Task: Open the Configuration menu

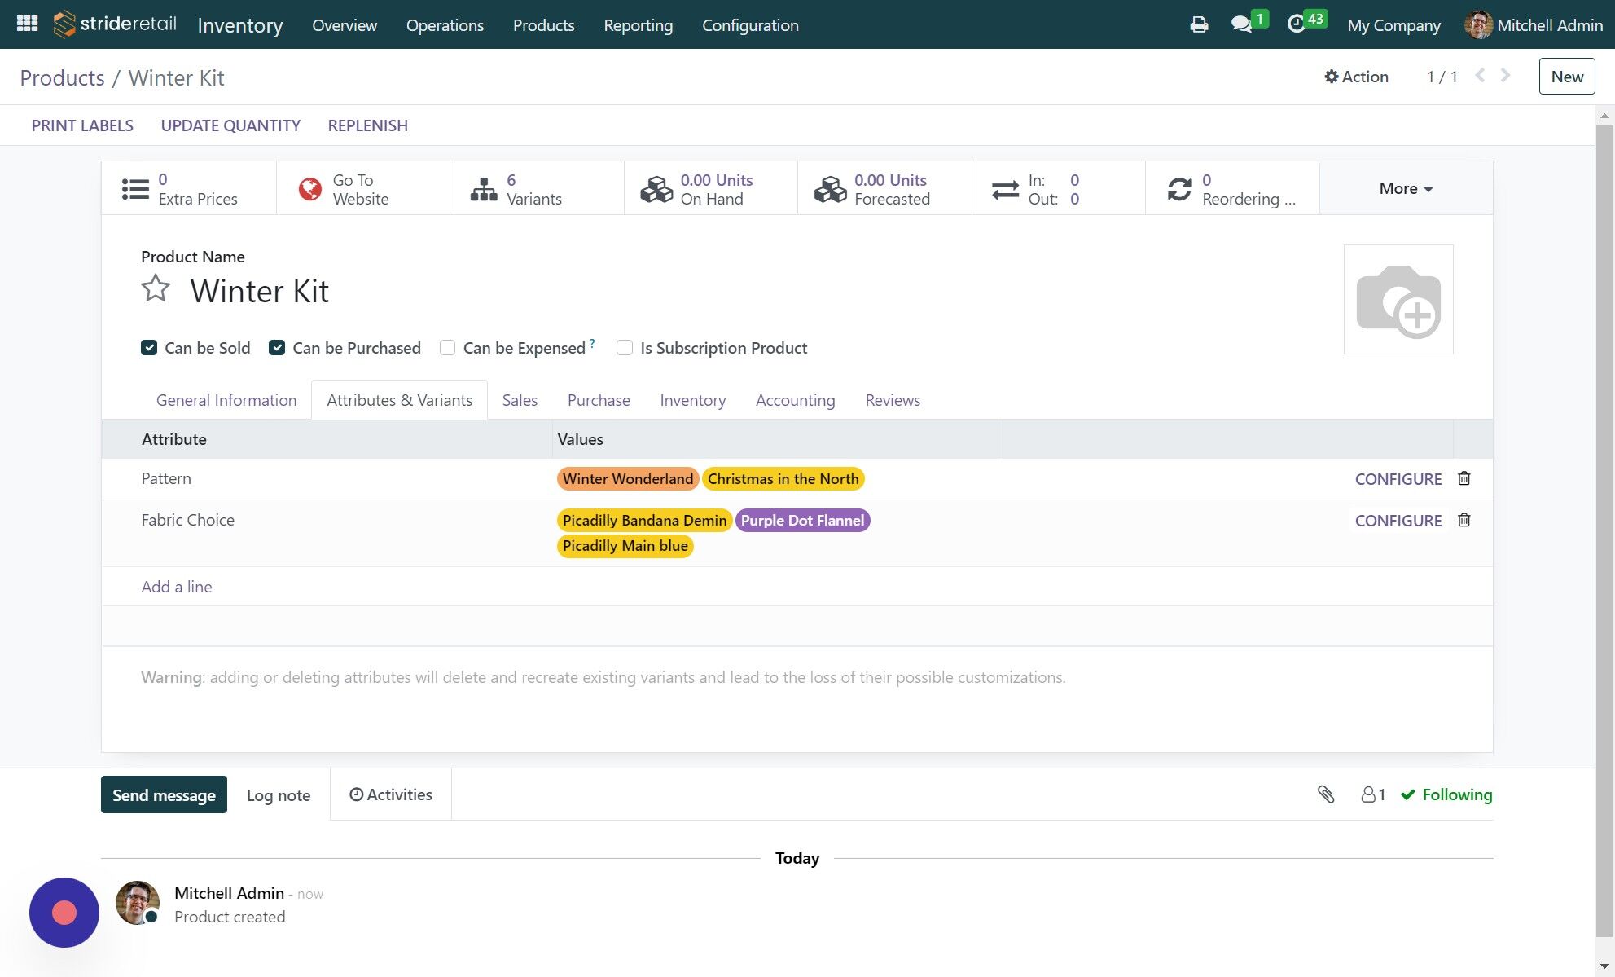Action: (x=750, y=25)
